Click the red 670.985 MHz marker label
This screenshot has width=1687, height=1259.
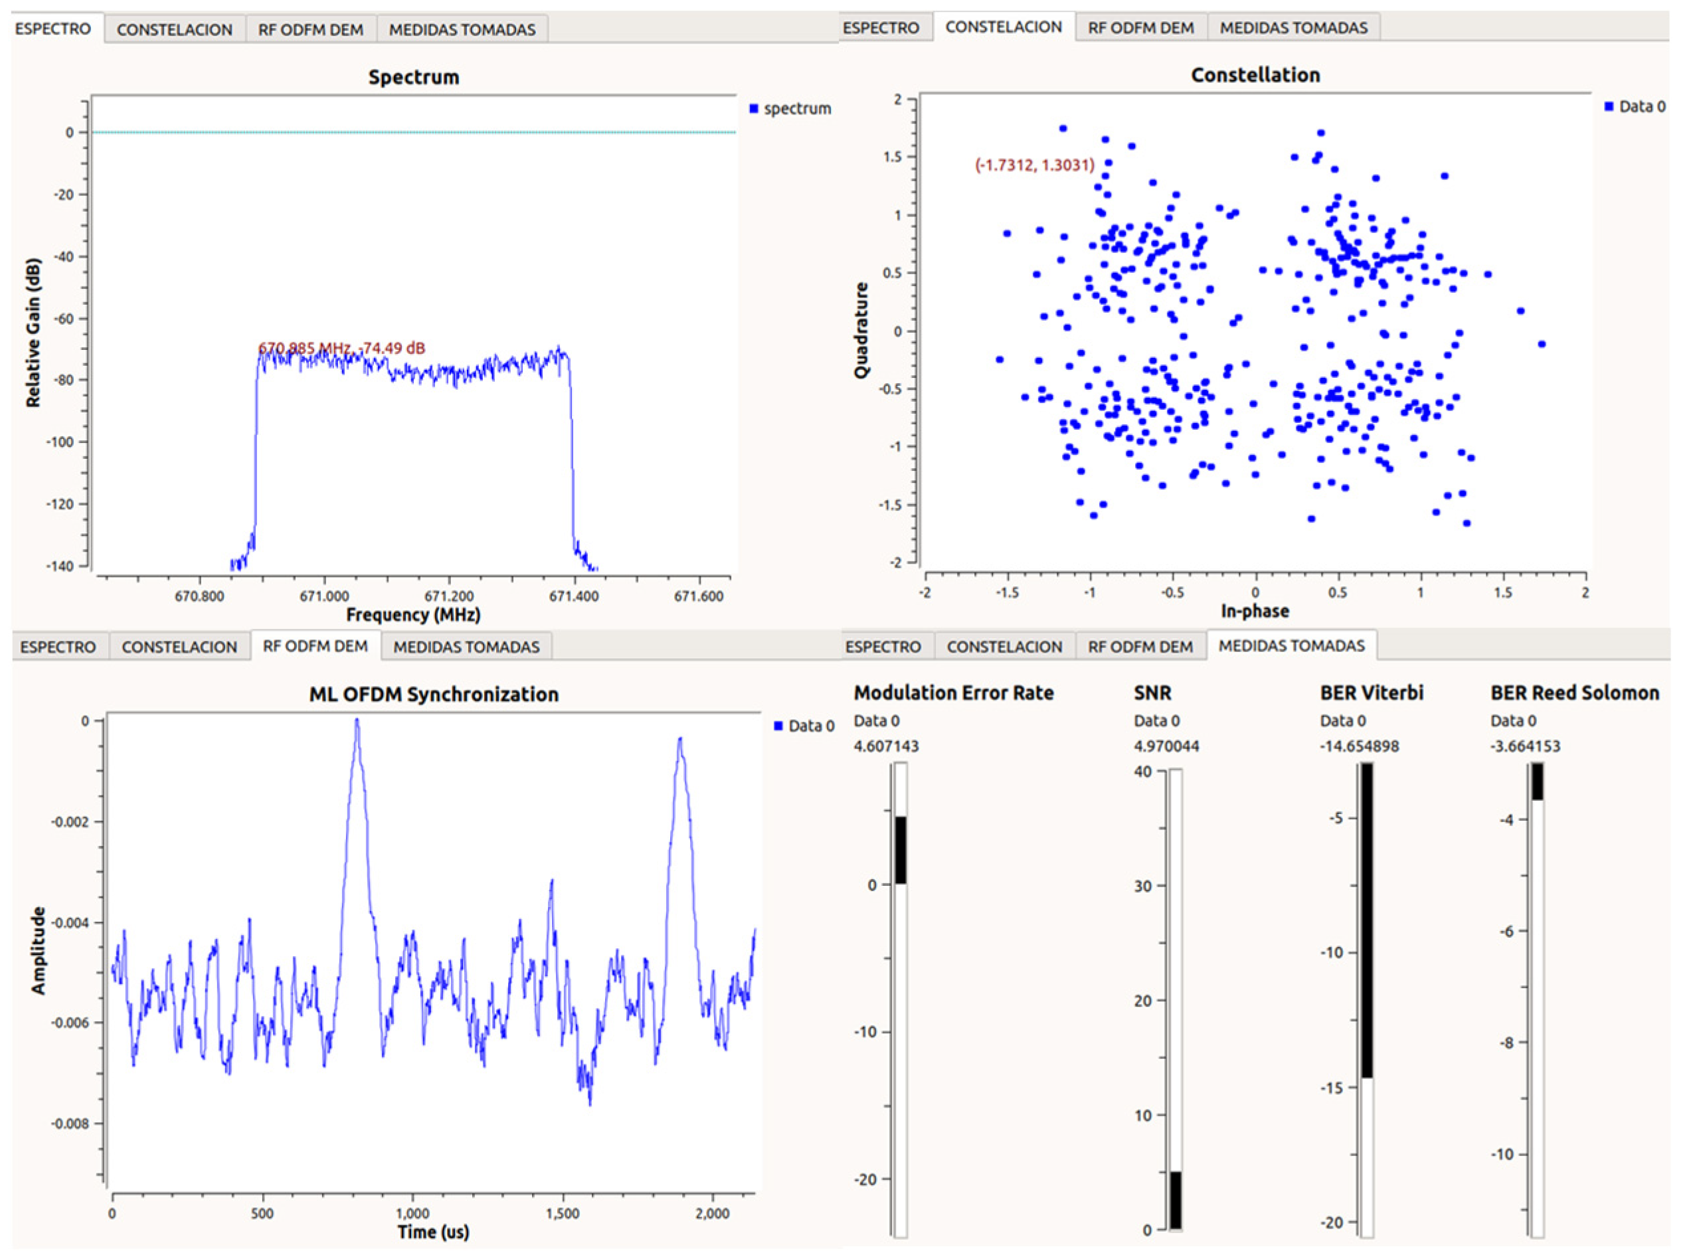click(341, 348)
